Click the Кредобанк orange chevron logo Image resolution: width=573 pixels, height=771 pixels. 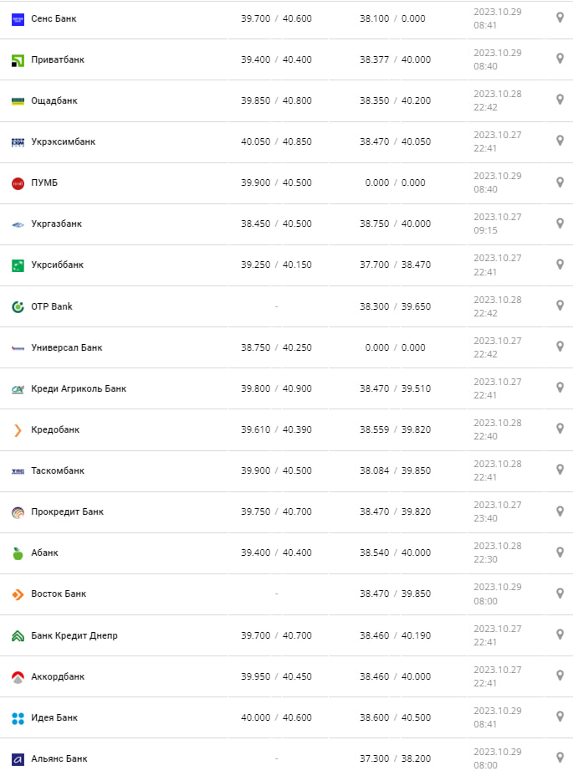(18, 430)
